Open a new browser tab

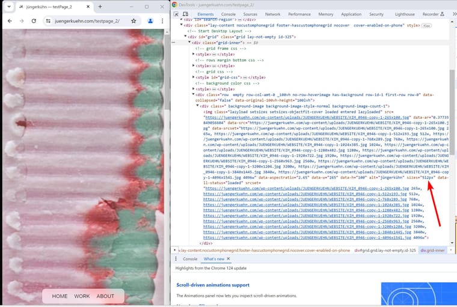100,7
